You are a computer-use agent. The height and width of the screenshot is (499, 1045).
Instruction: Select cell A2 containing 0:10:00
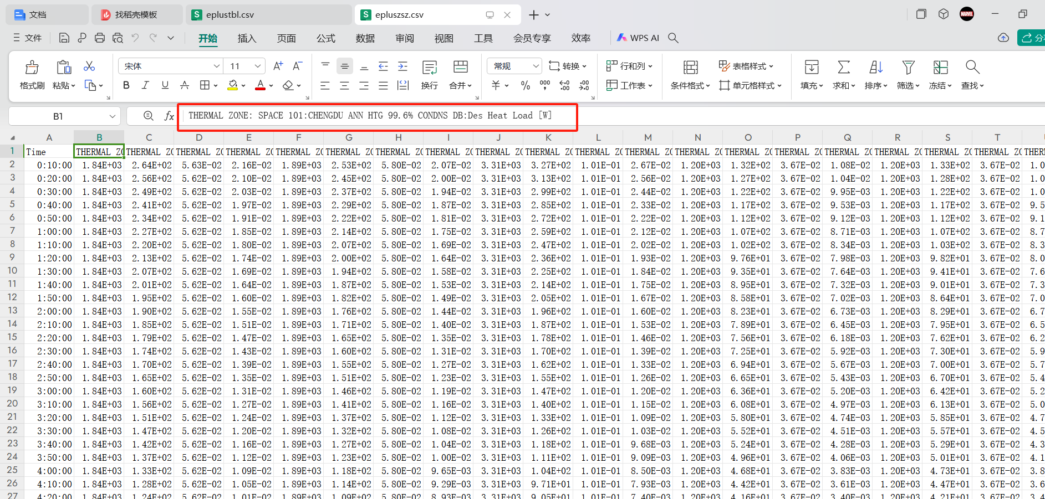(49, 165)
